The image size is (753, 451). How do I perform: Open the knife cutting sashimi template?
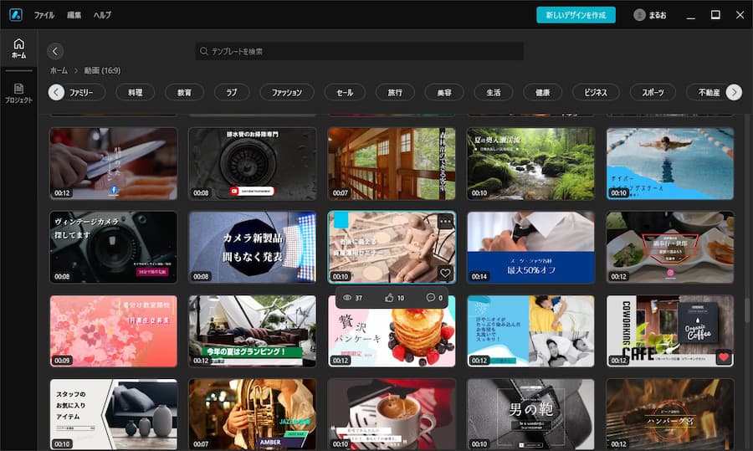(113, 163)
